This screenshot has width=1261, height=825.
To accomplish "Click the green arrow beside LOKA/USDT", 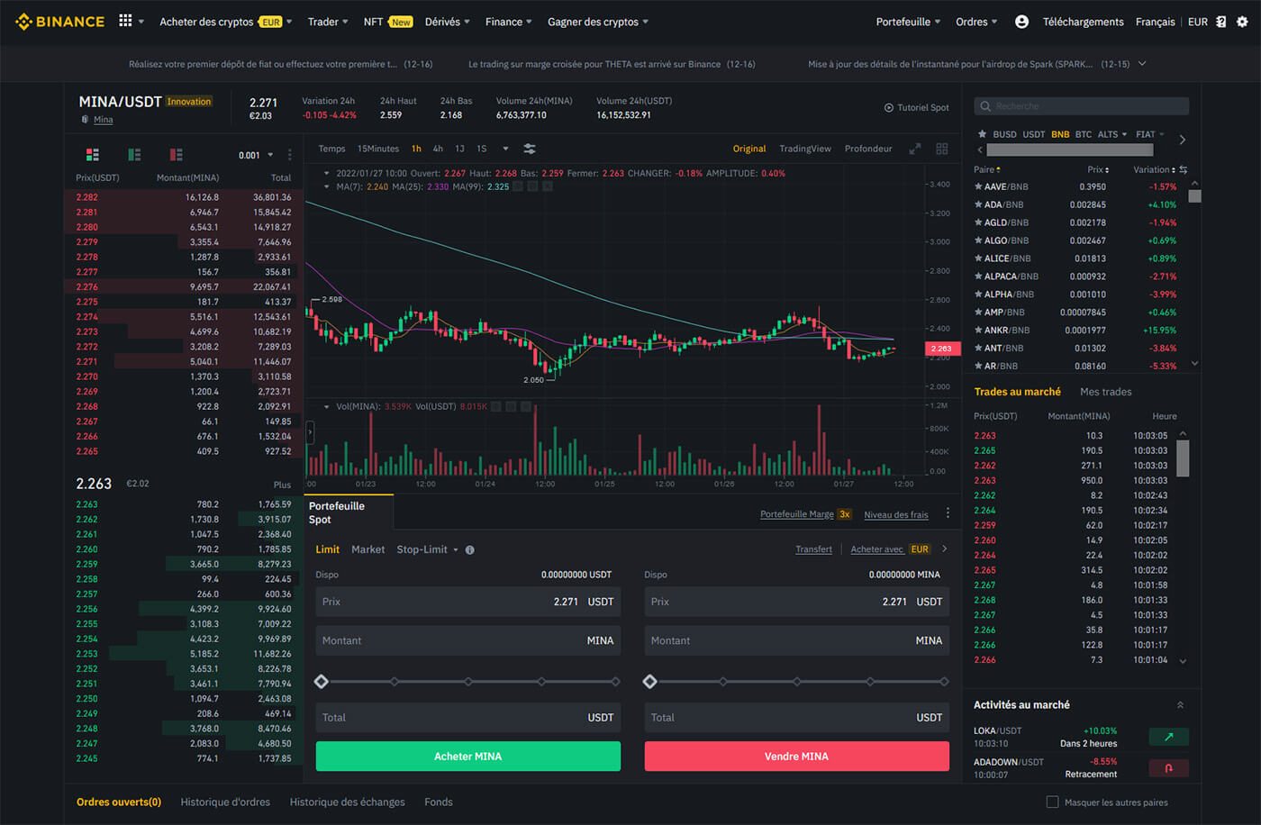I will click(1169, 737).
